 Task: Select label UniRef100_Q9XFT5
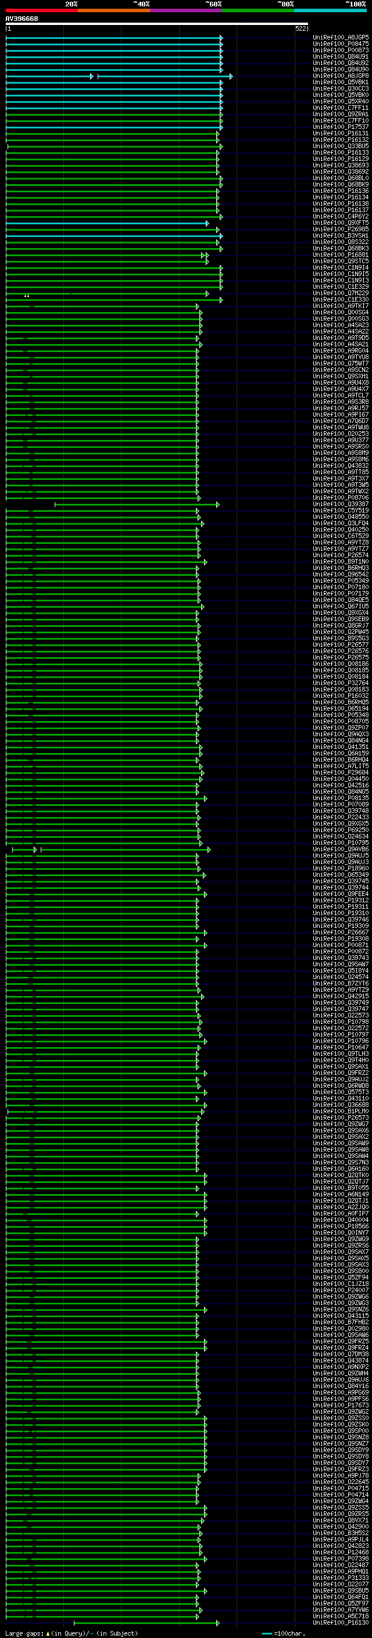point(341,223)
